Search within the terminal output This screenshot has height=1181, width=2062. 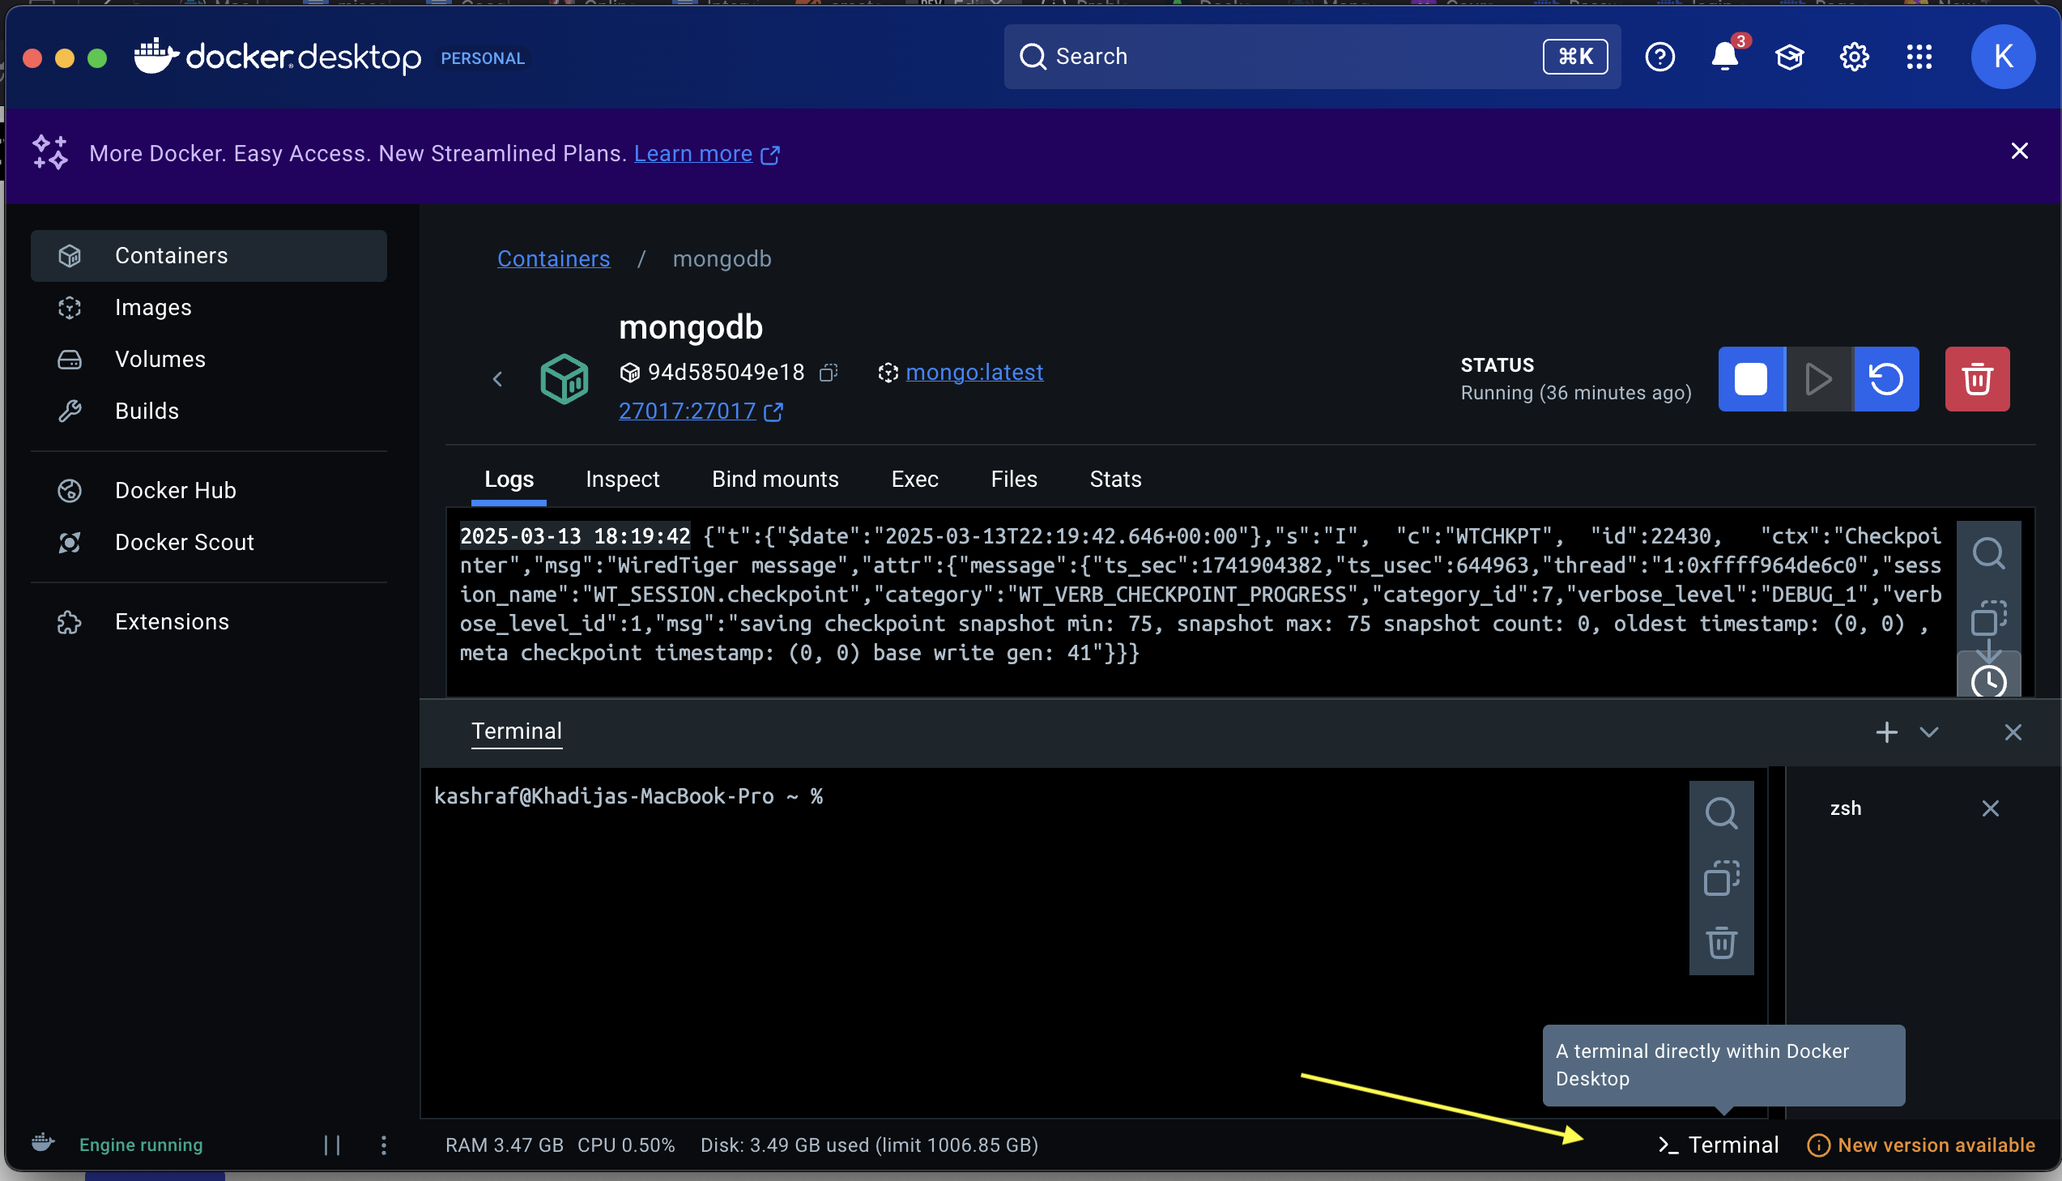(1721, 813)
